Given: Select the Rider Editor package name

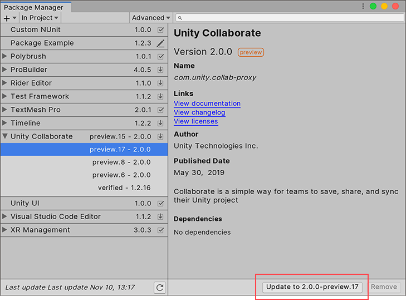Looking at the screenshot, I should click(x=31, y=83).
